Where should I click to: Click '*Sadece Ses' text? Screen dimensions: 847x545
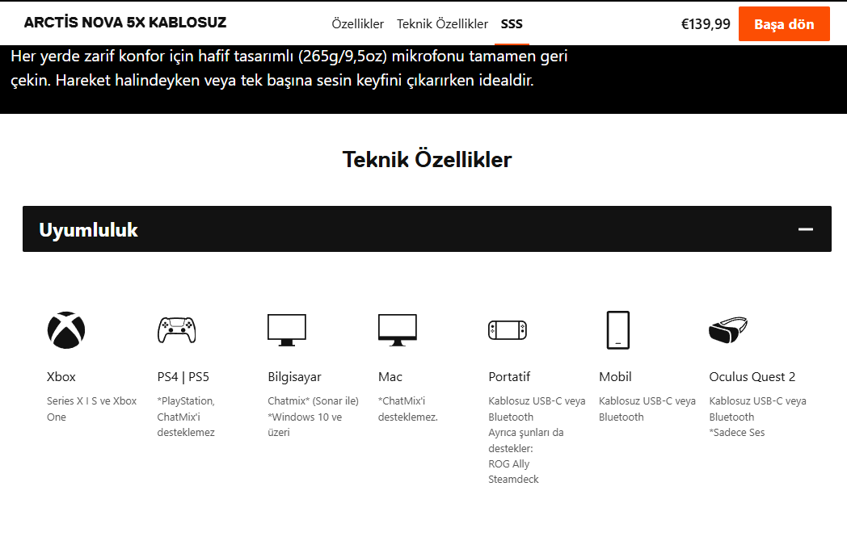[x=737, y=432]
